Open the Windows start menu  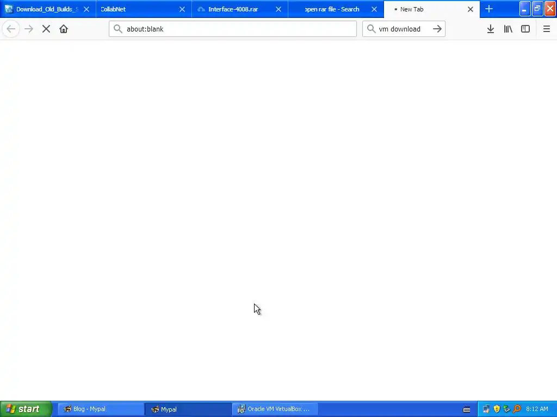pyautogui.click(x=26, y=409)
